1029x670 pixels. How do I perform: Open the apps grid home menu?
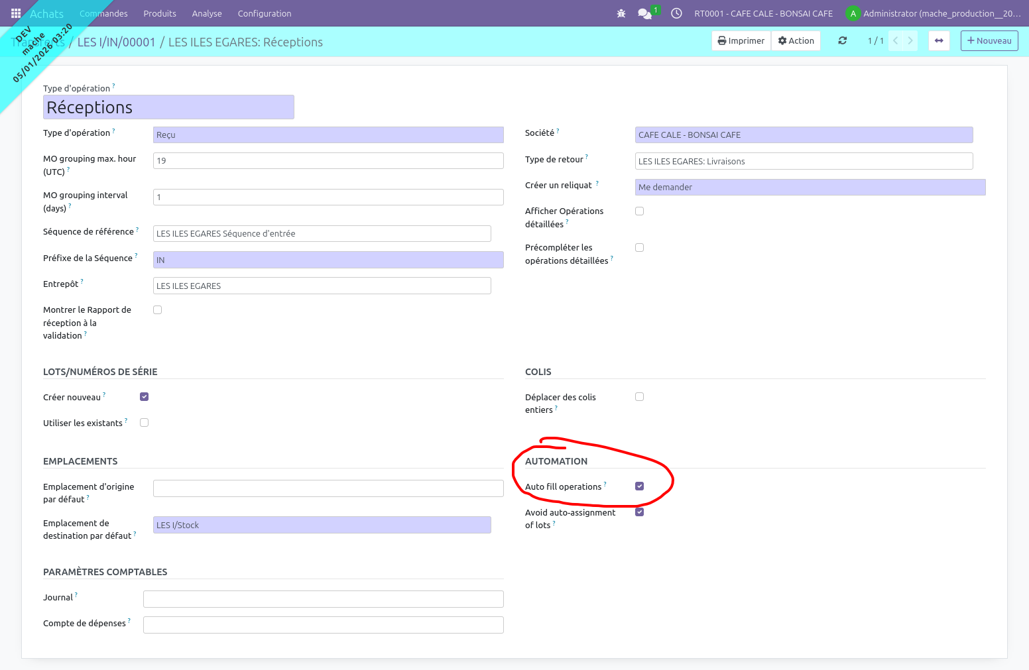(16, 13)
